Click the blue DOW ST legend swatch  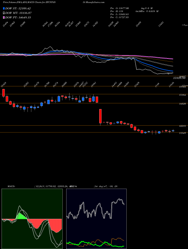tap(4, 8)
